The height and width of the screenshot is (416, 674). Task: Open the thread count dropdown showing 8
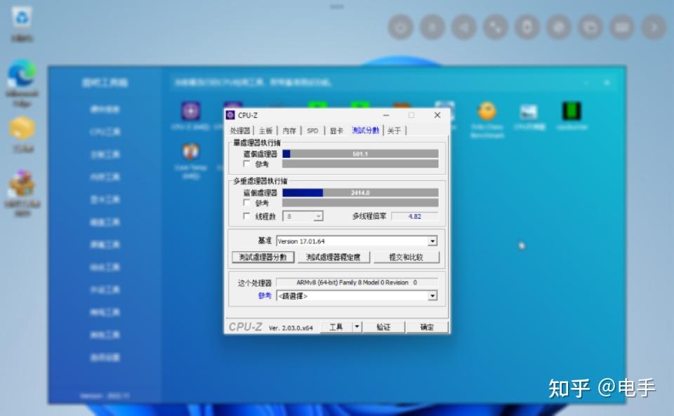[x=318, y=216]
